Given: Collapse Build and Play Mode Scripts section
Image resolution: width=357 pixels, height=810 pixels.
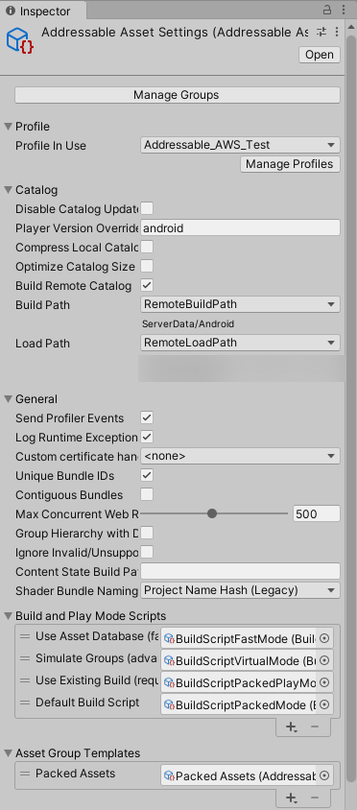Looking at the screenshot, I should pos(9,616).
